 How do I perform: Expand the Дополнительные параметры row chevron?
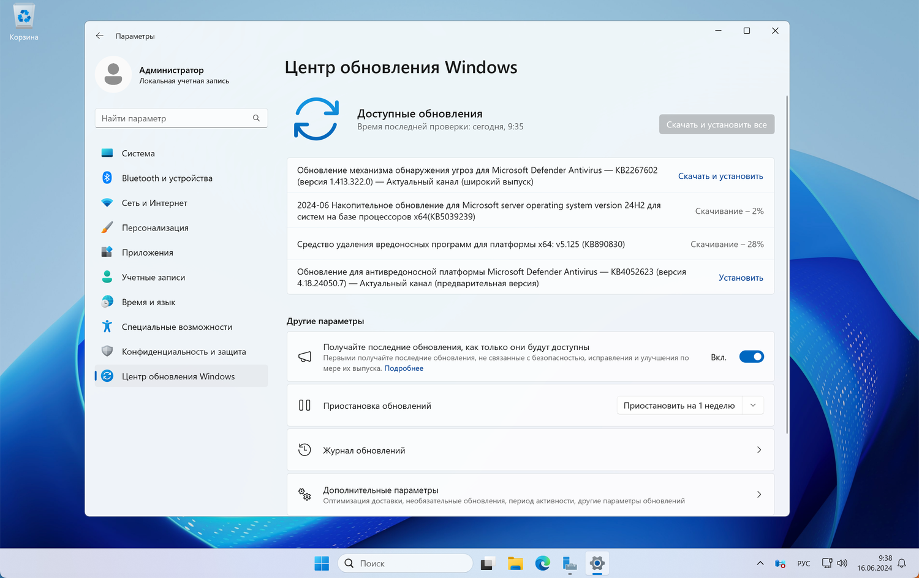[759, 494]
